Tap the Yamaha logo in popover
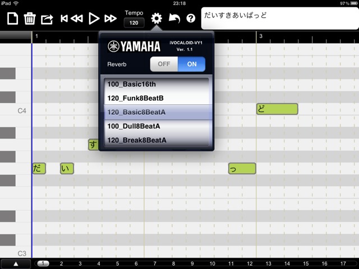 (x=134, y=47)
